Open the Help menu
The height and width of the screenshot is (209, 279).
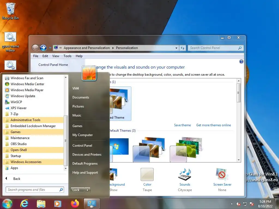[79, 56]
